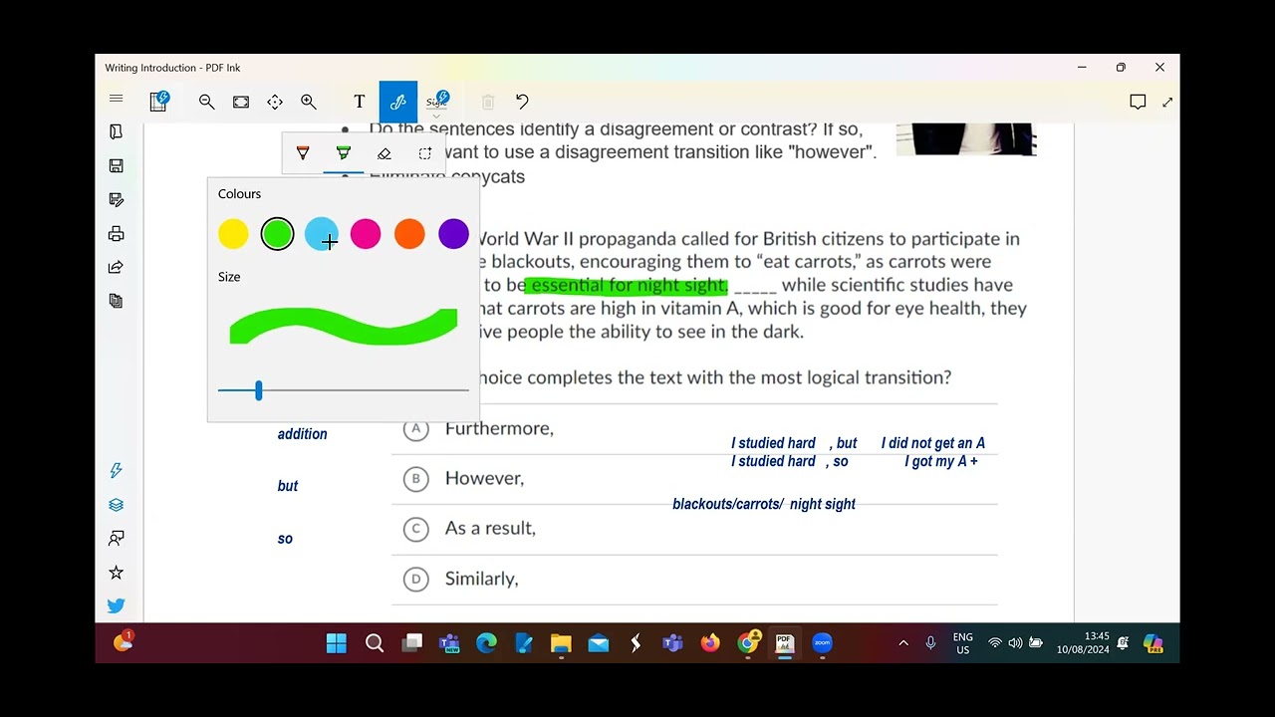The width and height of the screenshot is (1275, 717).
Task: Pick the orange colour swatch
Action: 409,234
